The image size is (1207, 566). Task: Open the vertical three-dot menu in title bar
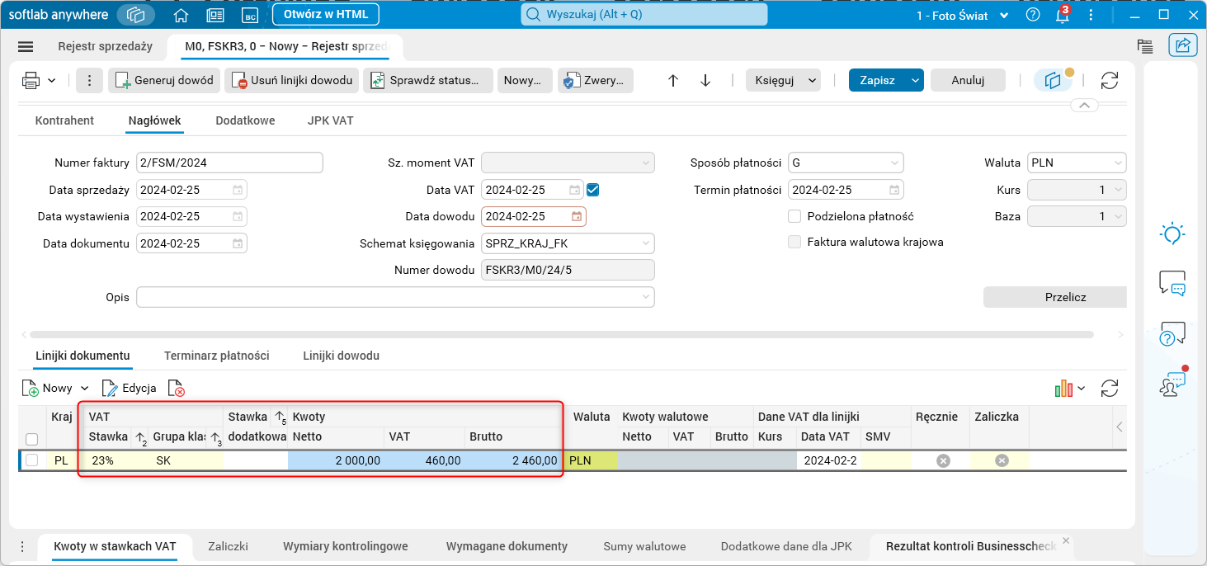point(1091,15)
